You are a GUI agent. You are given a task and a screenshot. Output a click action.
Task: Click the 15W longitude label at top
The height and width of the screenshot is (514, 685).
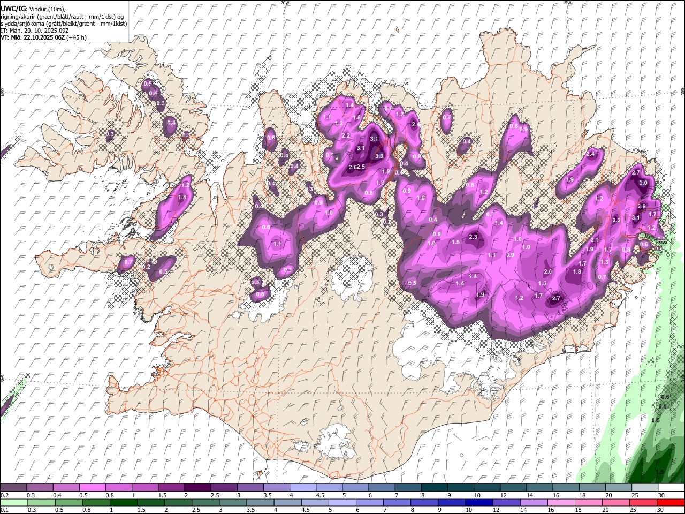click(x=567, y=3)
